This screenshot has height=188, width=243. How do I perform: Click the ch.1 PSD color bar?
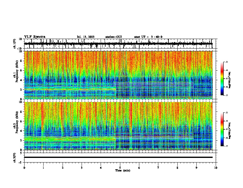(x=222, y=79)
